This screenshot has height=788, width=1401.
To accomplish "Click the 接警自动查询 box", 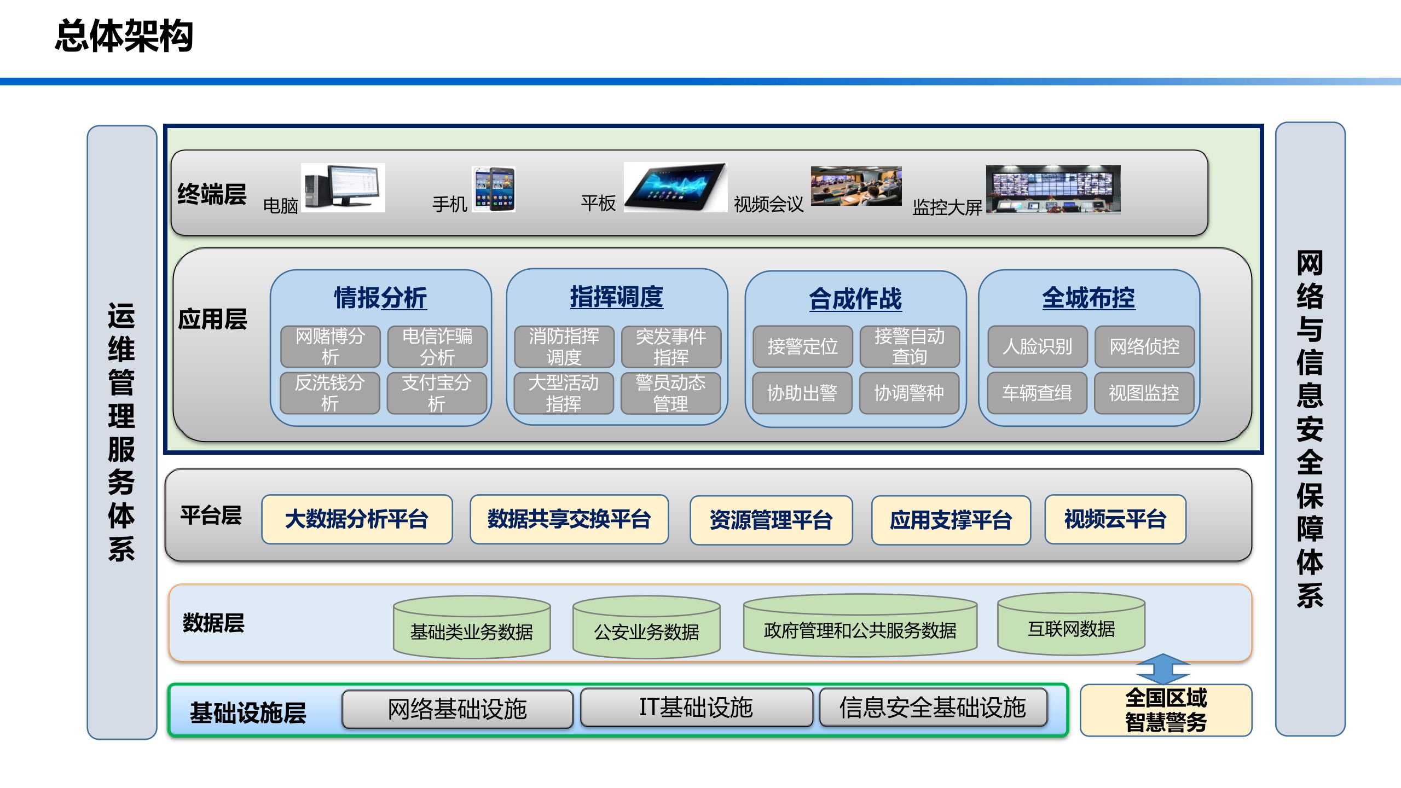I will coord(910,346).
